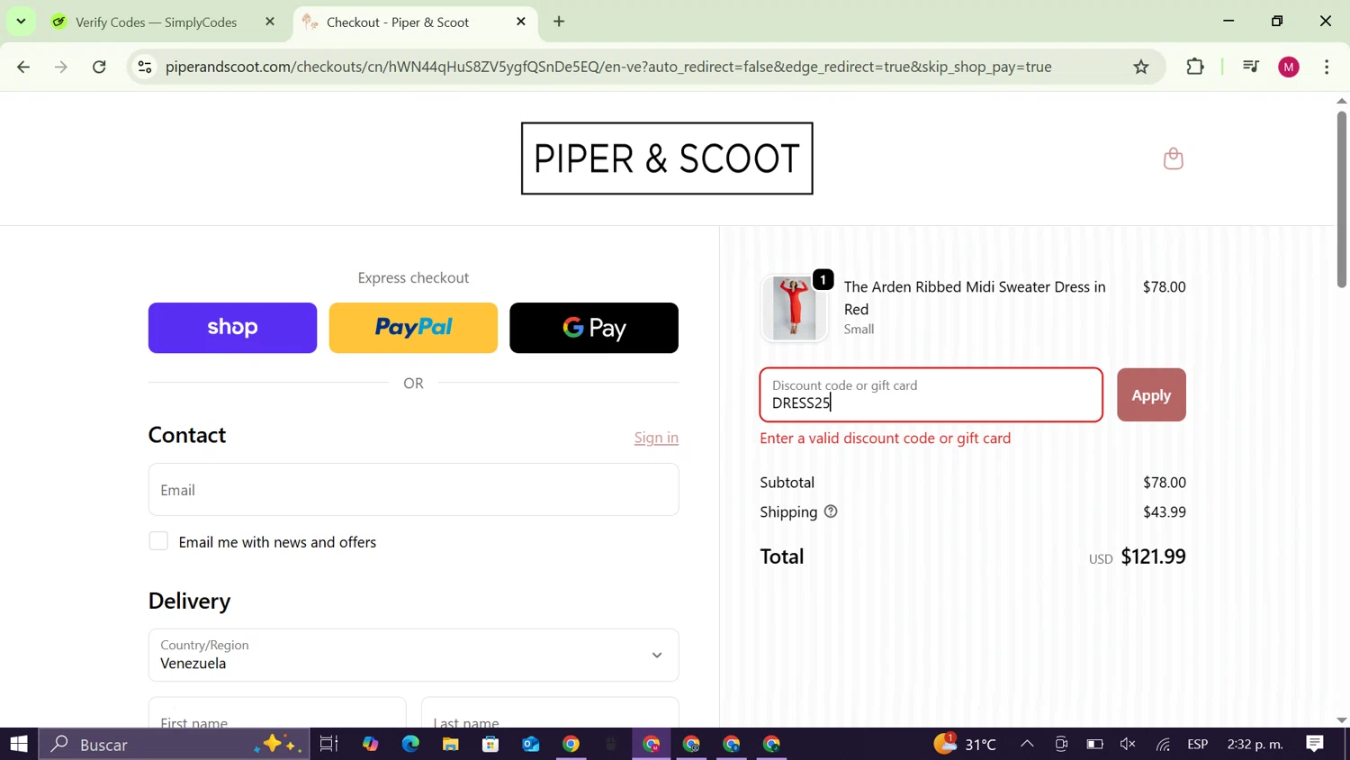The image size is (1350, 760).
Task: Select the Checkout - Piper & Scoot tab
Action: 398,22
